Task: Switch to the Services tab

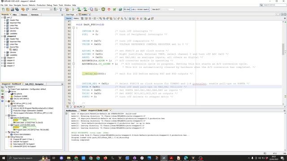Action: (x=35, y=15)
